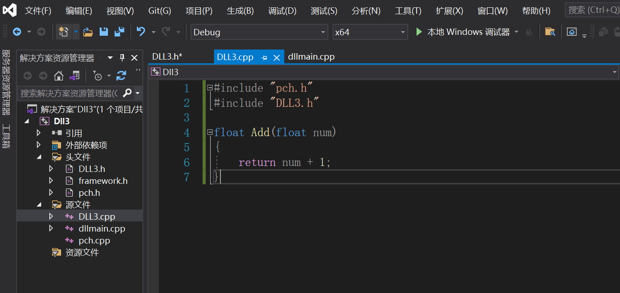
Task: Undo the last action using the toolbar arrow
Action: pos(141,32)
